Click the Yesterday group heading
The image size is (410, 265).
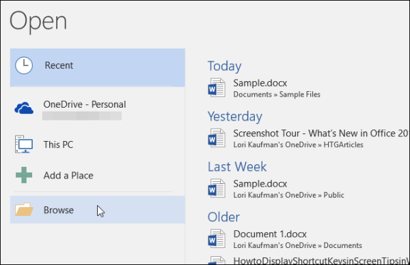point(235,116)
